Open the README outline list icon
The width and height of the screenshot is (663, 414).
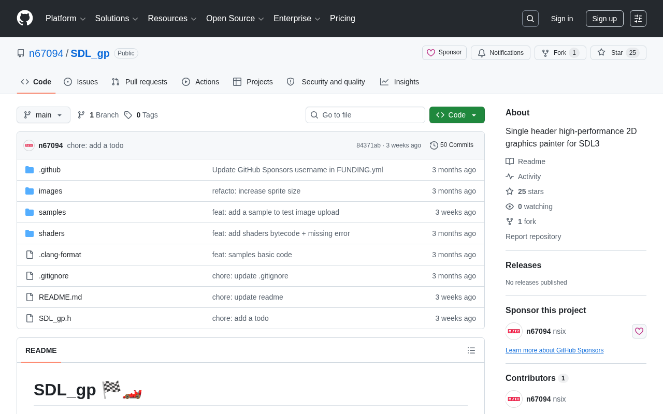pos(471,350)
